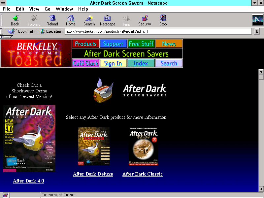Reload the current page
The height and width of the screenshot is (198, 264).
52,20
